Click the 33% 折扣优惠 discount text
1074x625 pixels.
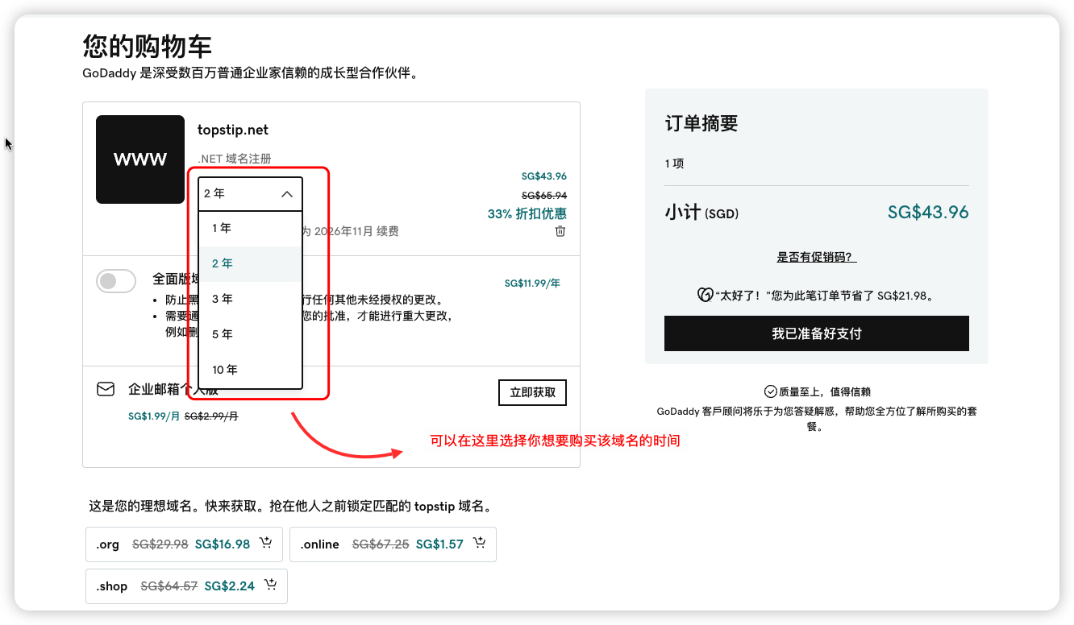[x=527, y=214]
